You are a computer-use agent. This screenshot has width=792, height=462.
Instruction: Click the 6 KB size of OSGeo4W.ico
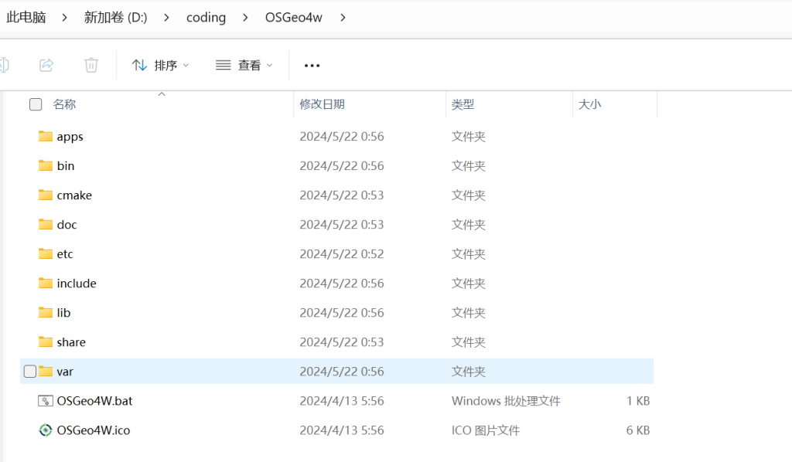(638, 430)
